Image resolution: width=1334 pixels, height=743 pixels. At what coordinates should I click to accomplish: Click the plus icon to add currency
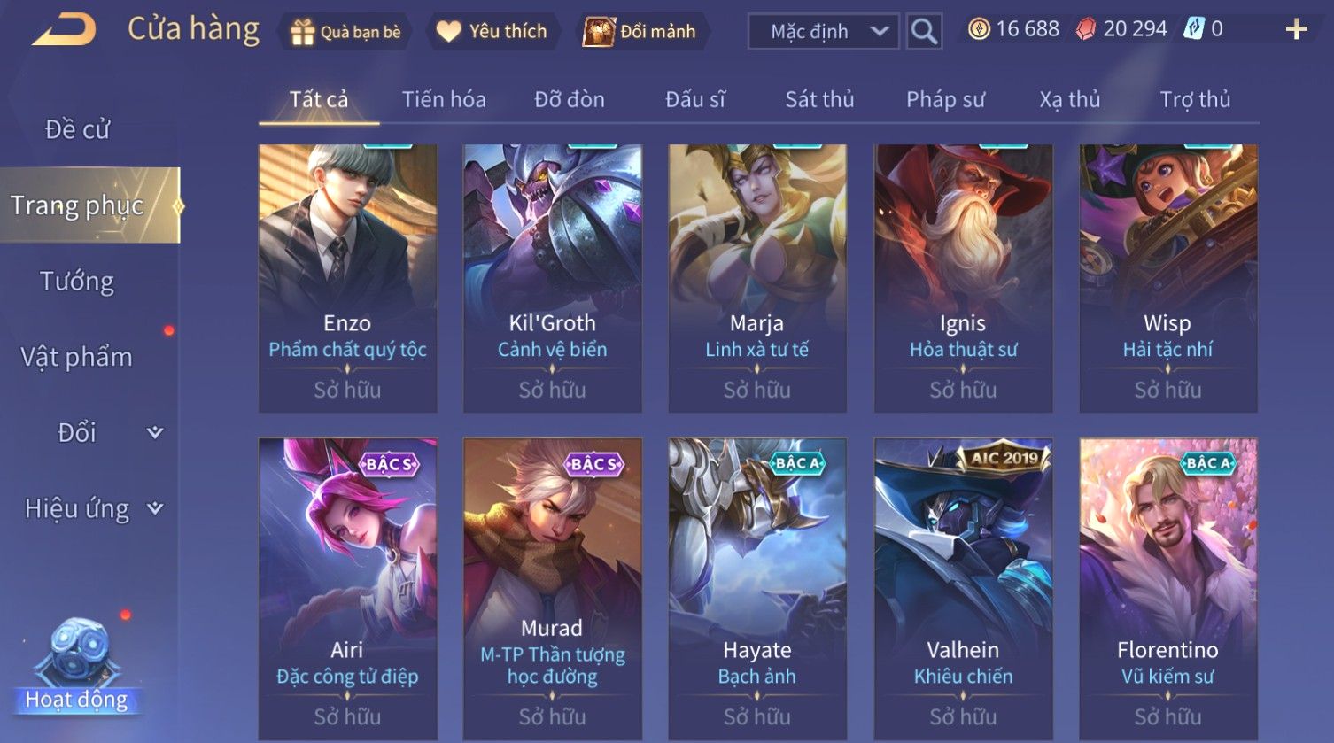click(x=1296, y=30)
